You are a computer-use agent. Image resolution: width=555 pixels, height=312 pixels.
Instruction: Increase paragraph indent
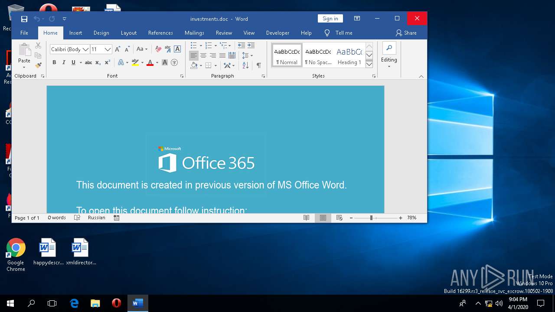click(251, 45)
